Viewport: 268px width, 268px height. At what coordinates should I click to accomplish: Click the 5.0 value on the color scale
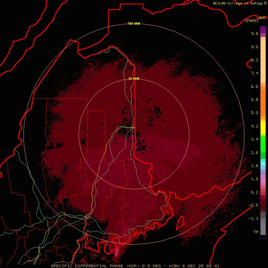[255, 113]
